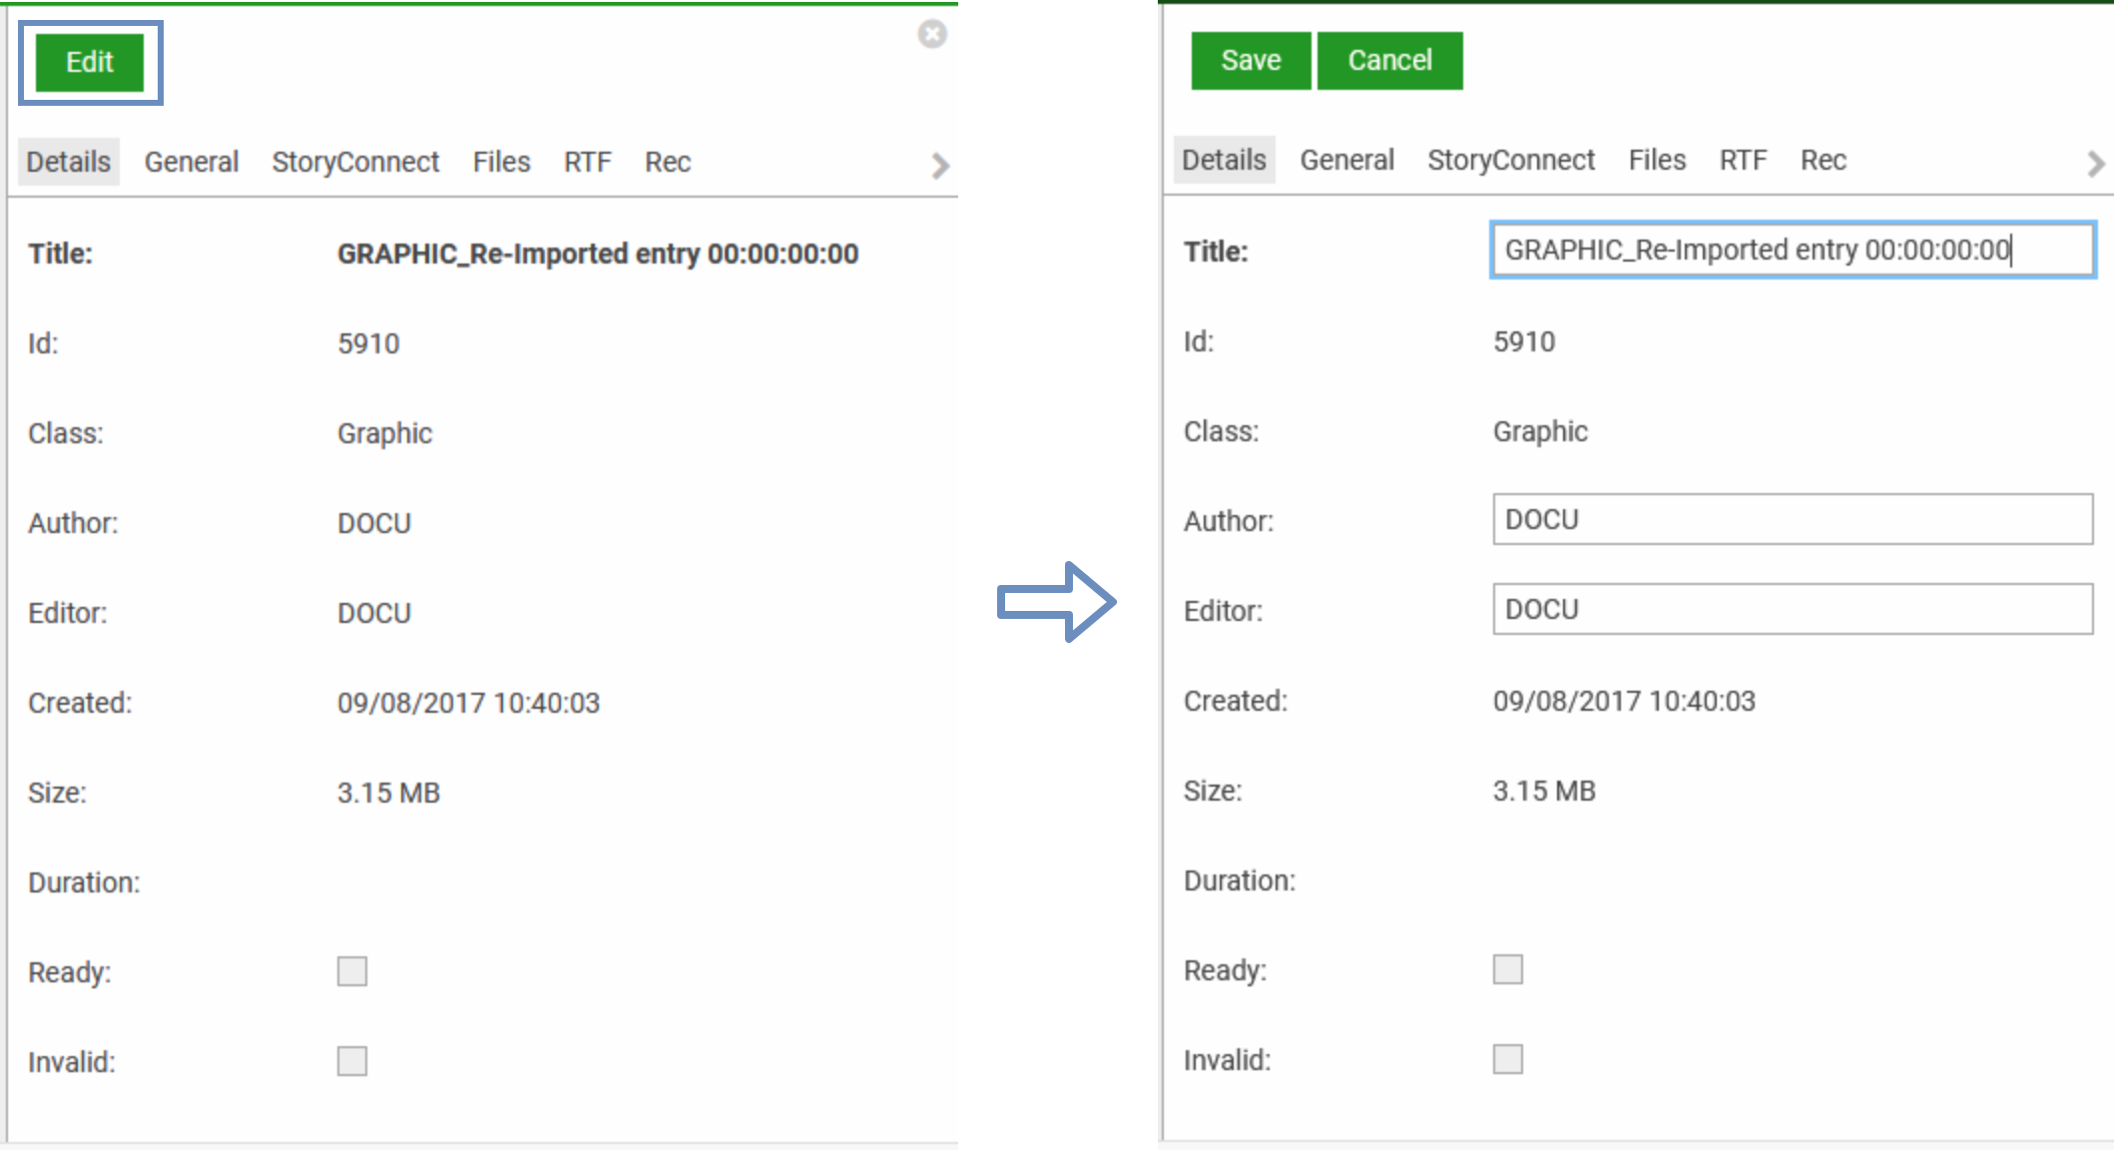Image resolution: width=2116 pixels, height=1152 pixels.
Task: Click the Editor input field
Action: pyautogui.click(x=1792, y=609)
